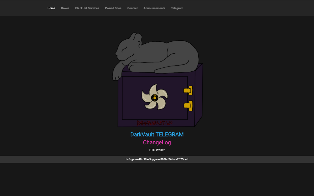View the Announcements page

tap(154, 8)
